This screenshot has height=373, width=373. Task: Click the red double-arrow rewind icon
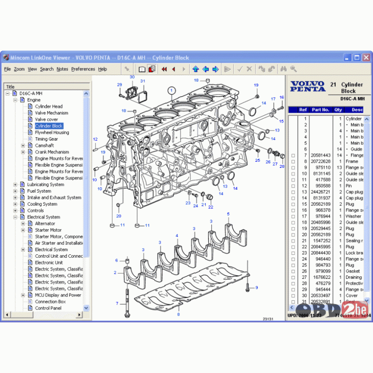pyautogui.click(x=164, y=69)
